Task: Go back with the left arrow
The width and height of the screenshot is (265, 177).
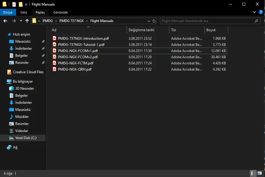Action: (5, 21)
